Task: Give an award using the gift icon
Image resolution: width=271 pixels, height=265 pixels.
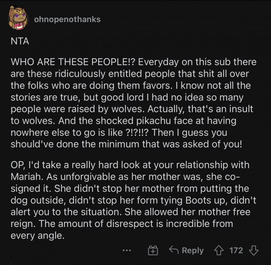Action: pos(153,251)
